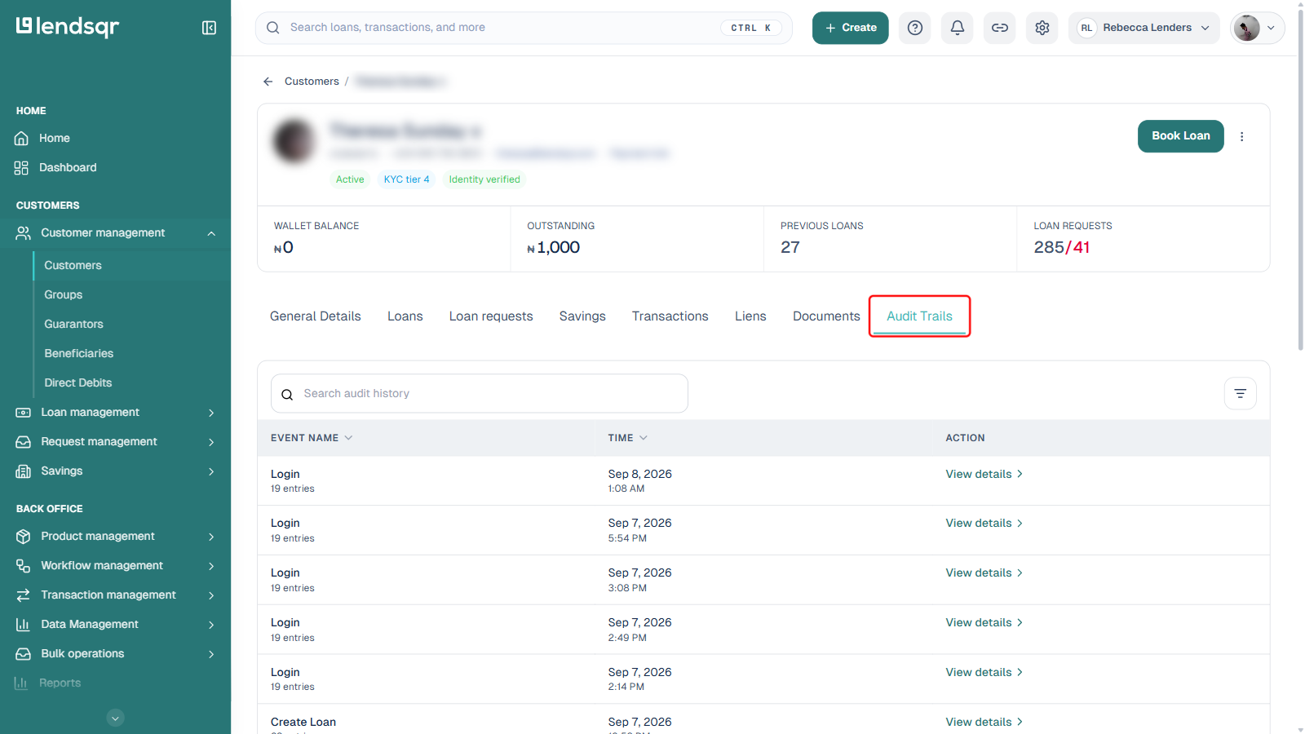This screenshot has height=734, width=1305.
Task: Switch to Transactions tab
Action: point(670,316)
